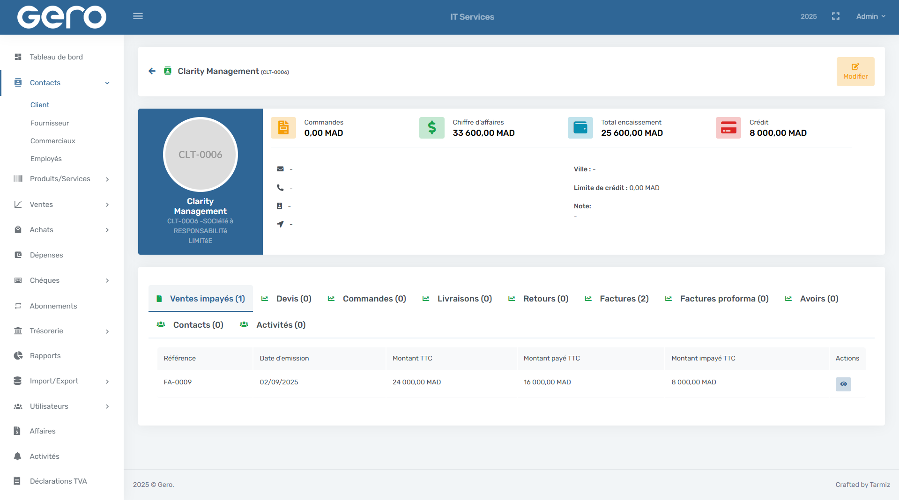The image size is (899, 500).
Task: Click the red credit card Crédit icon
Action: (x=728, y=128)
